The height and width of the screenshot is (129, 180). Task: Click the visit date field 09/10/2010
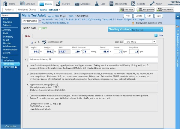pyautogui.click(x=30, y=21)
